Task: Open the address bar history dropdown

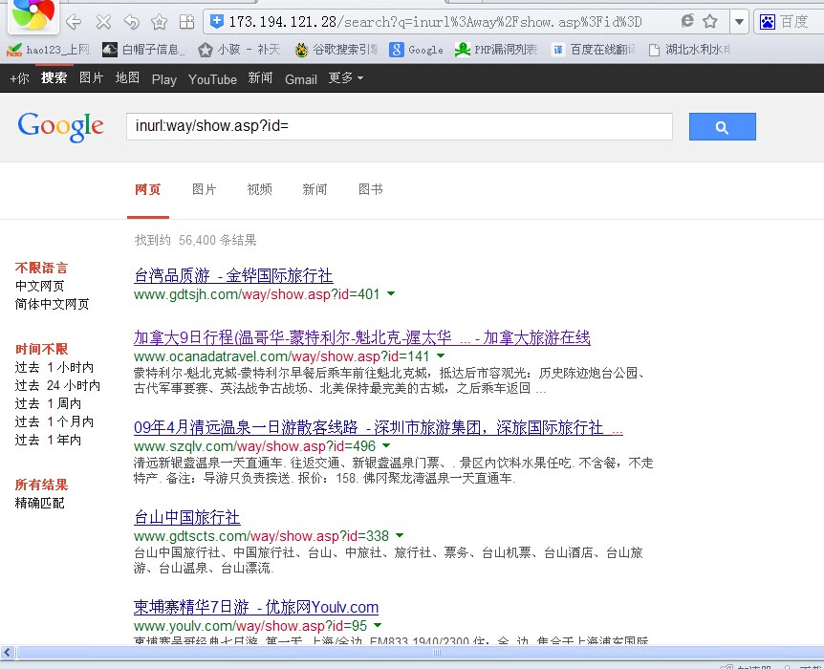Action: click(739, 22)
